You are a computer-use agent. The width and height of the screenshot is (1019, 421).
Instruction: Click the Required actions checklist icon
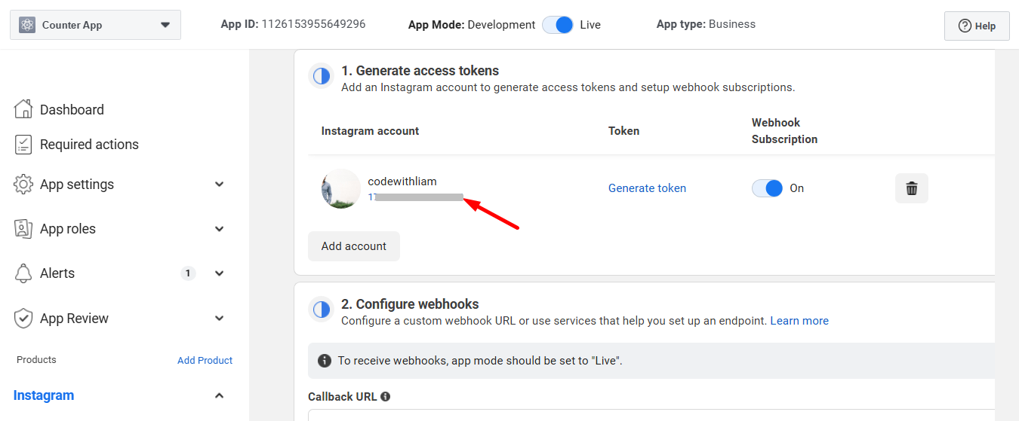tap(23, 145)
